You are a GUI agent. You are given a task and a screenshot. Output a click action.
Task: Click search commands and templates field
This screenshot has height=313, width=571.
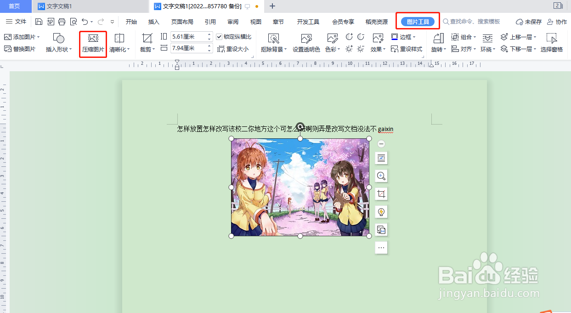click(471, 22)
